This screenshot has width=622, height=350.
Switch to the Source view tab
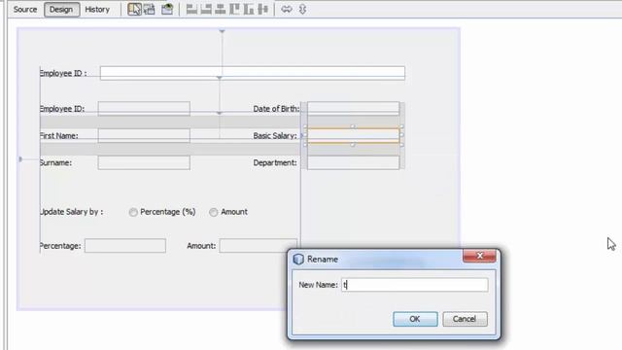click(25, 9)
